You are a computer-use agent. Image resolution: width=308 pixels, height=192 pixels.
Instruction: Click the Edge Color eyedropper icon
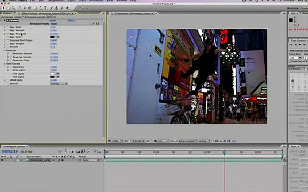pyautogui.click(x=58, y=37)
